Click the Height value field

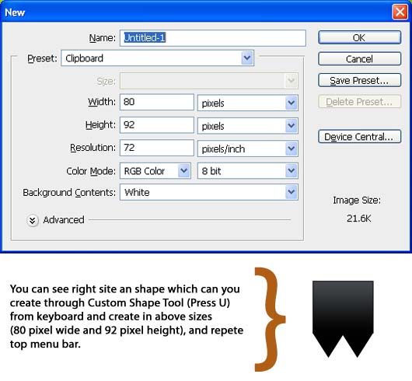157,125
